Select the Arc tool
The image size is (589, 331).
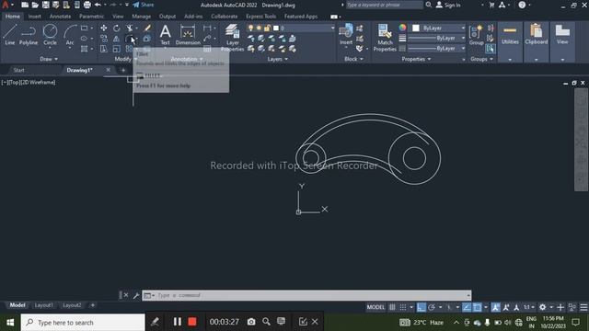[x=70, y=35]
